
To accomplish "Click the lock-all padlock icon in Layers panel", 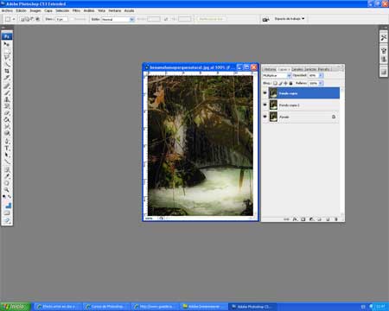I will click(x=290, y=83).
